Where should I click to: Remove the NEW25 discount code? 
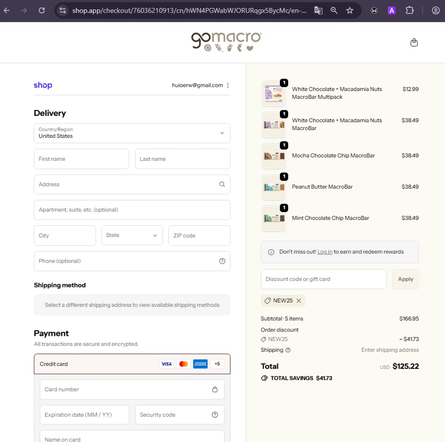point(299,301)
